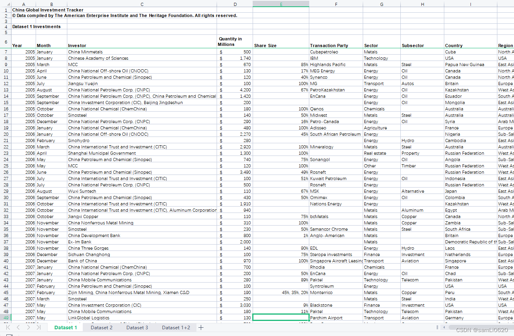Screen dimensions: 514x336
Task: Select the 'Papua New Guinea' country cell
Action: click(x=470, y=65)
